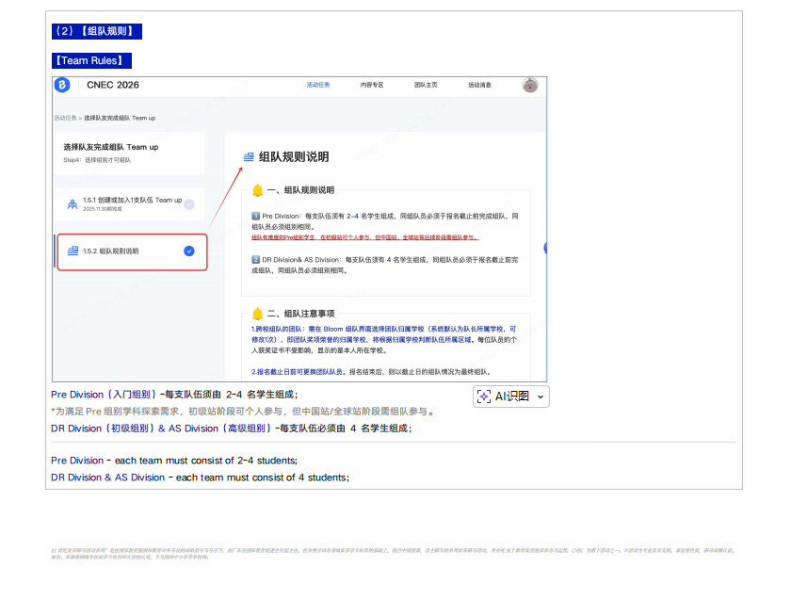
Task: Toggle the grey checkmark on step 1.5.1
Action: pos(189,204)
